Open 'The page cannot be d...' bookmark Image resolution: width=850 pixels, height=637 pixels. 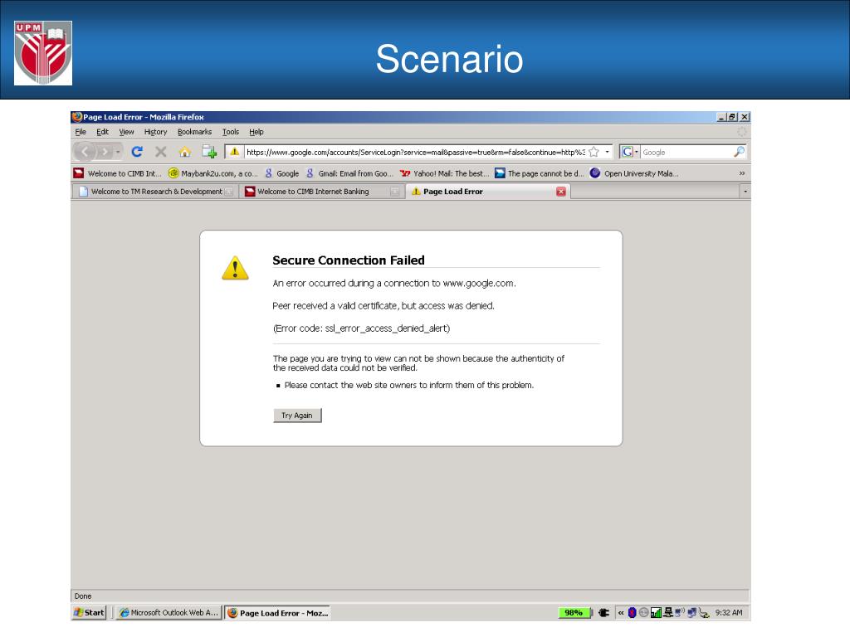(539, 173)
